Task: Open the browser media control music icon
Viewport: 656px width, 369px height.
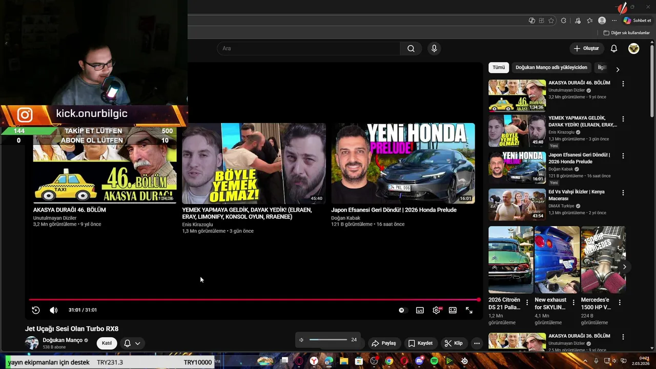Action: [578, 20]
